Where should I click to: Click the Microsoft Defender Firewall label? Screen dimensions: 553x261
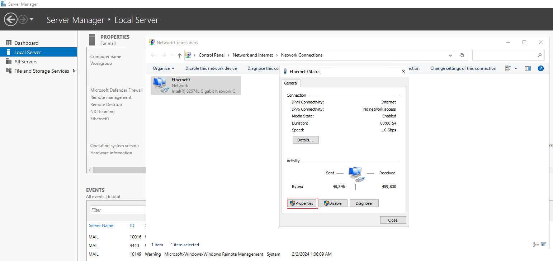tap(117, 90)
